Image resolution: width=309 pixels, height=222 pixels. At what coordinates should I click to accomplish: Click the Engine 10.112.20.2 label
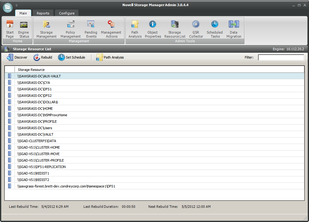(288, 49)
